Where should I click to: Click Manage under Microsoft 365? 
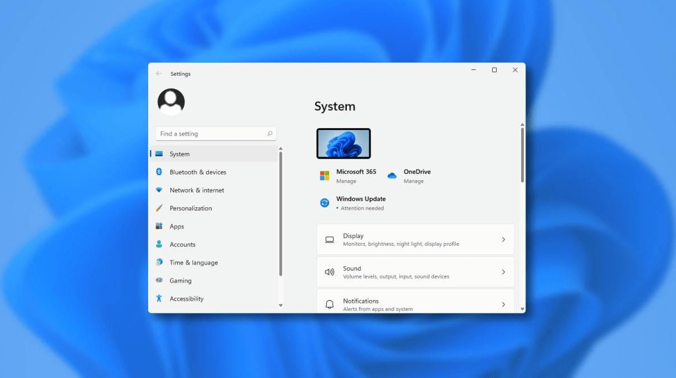coord(346,181)
